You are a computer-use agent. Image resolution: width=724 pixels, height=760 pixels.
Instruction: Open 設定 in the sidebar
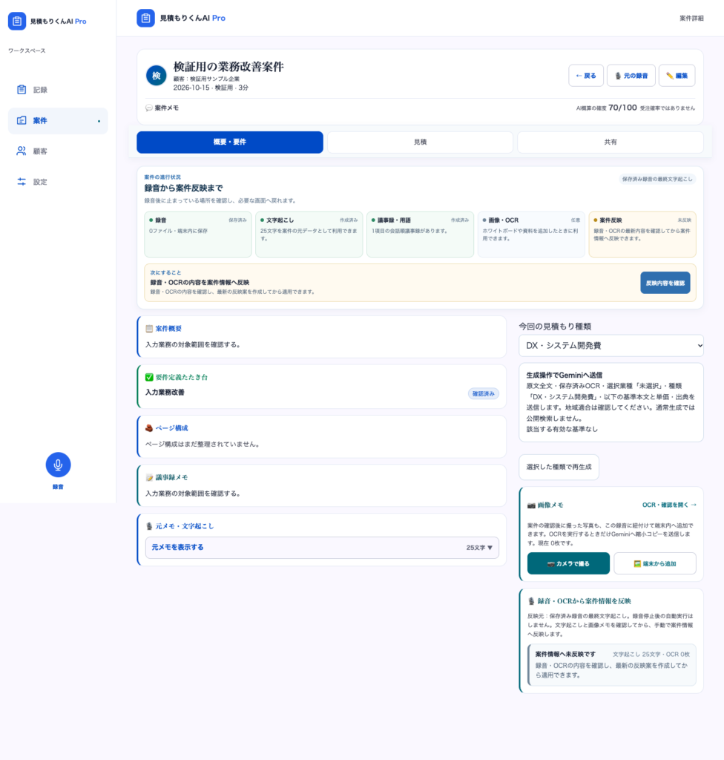[58, 182]
